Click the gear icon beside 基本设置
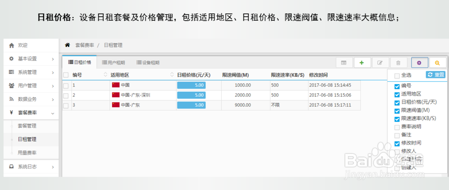Image resolution: width=449 pixels, height=190 pixels. pos(12,59)
